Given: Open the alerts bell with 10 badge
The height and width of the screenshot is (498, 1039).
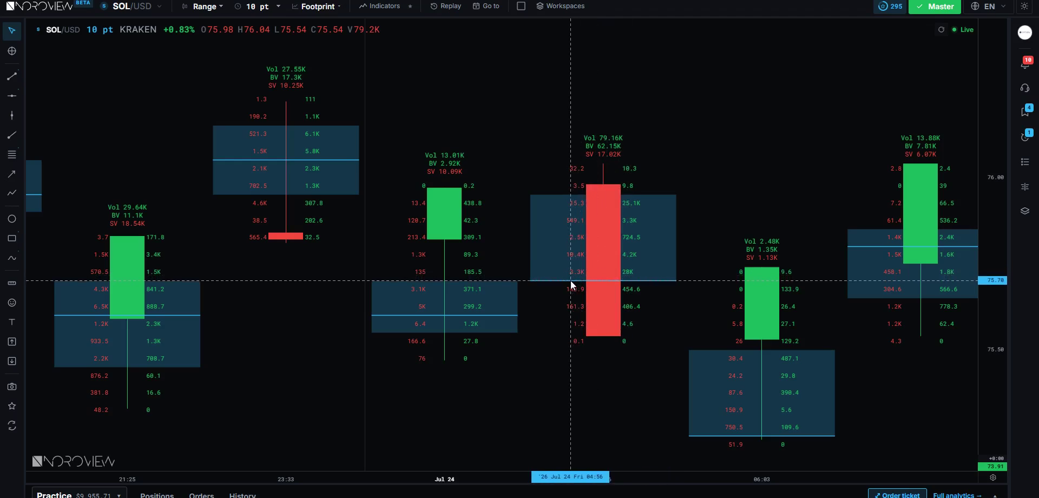Looking at the screenshot, I should tap(1025, 63).
